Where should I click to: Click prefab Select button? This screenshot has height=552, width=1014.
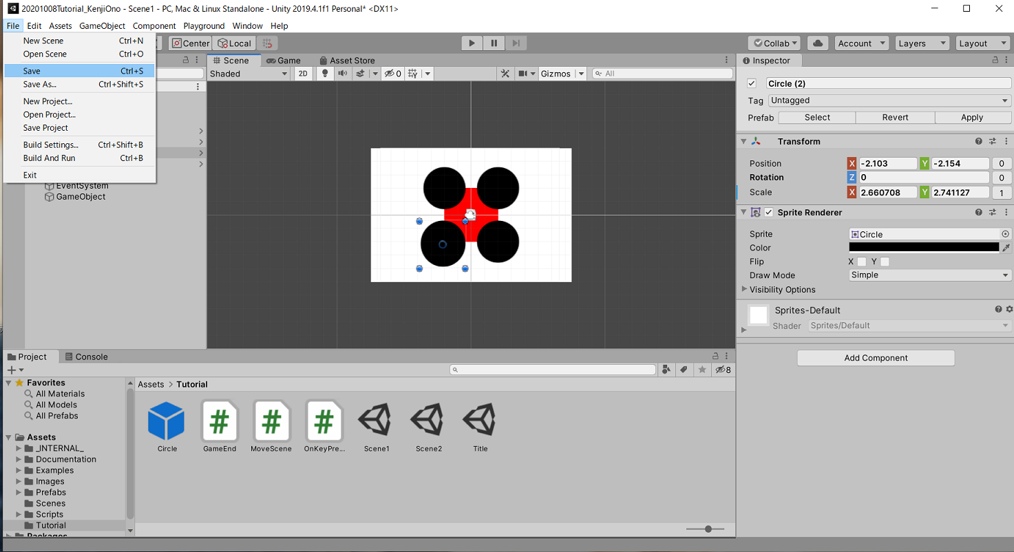tap(817, 118)
